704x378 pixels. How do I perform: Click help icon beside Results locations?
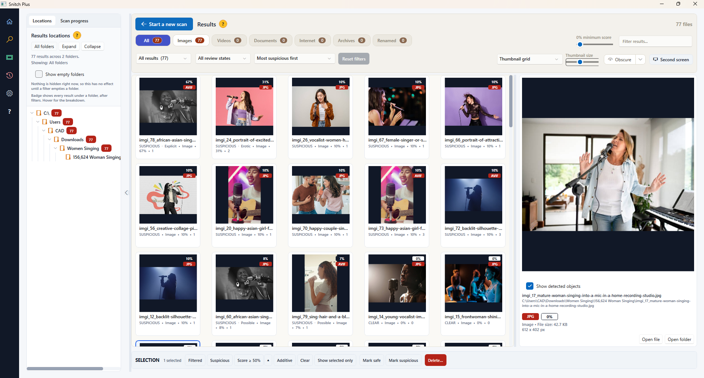click(77, 35)
